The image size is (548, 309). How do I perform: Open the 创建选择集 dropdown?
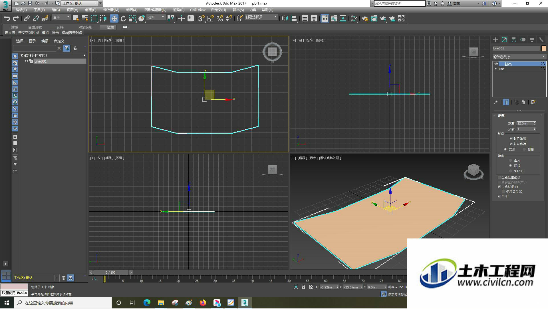pos(261,17)
